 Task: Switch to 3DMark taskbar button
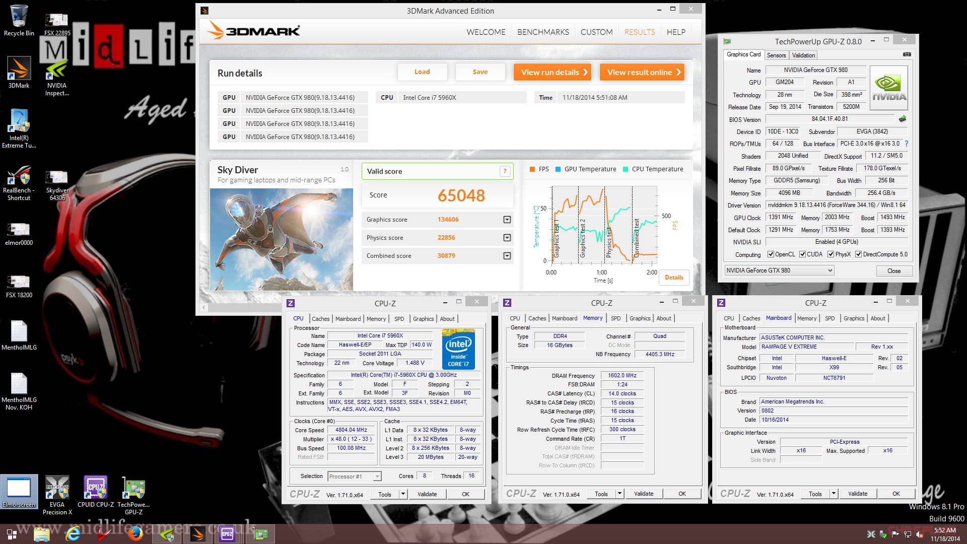[197, 534]
